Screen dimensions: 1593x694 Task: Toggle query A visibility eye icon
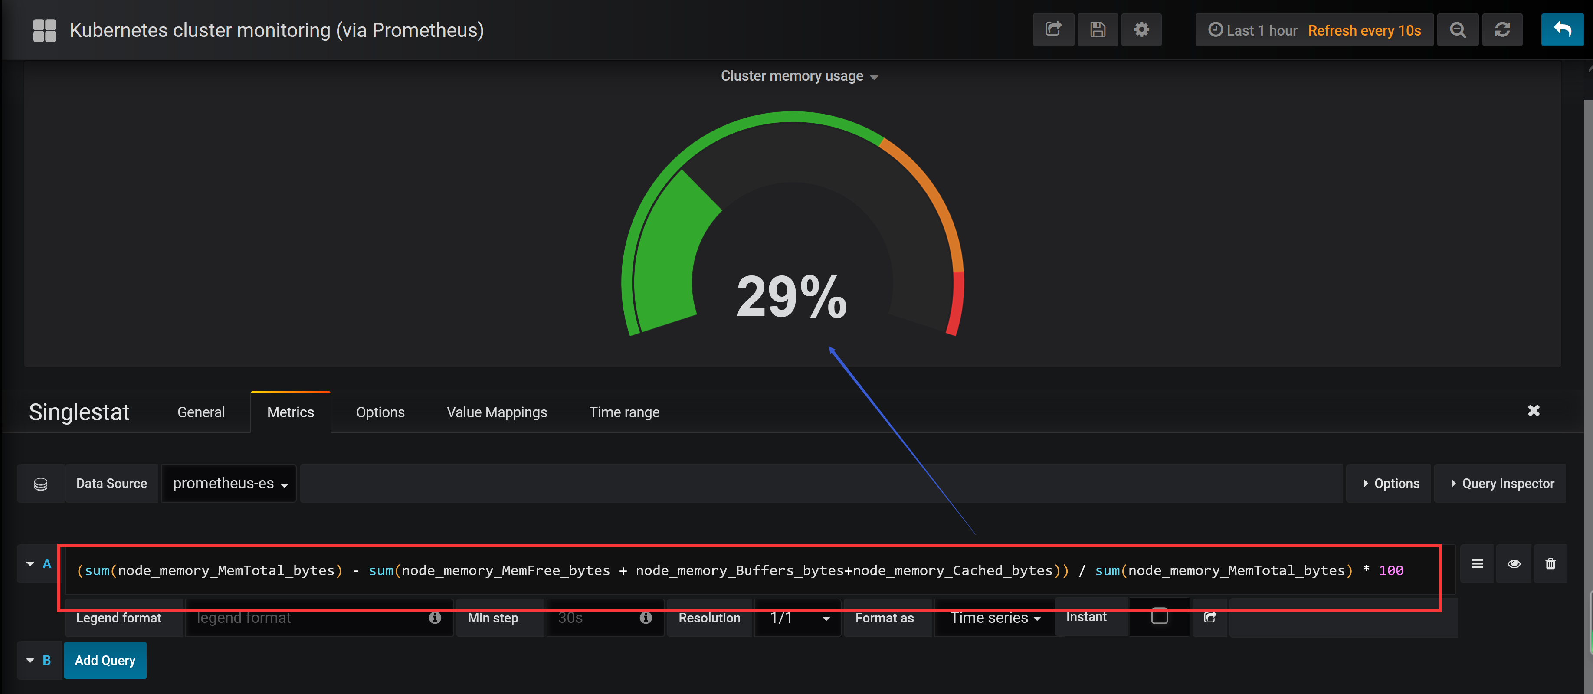(x=1513, y=563)
